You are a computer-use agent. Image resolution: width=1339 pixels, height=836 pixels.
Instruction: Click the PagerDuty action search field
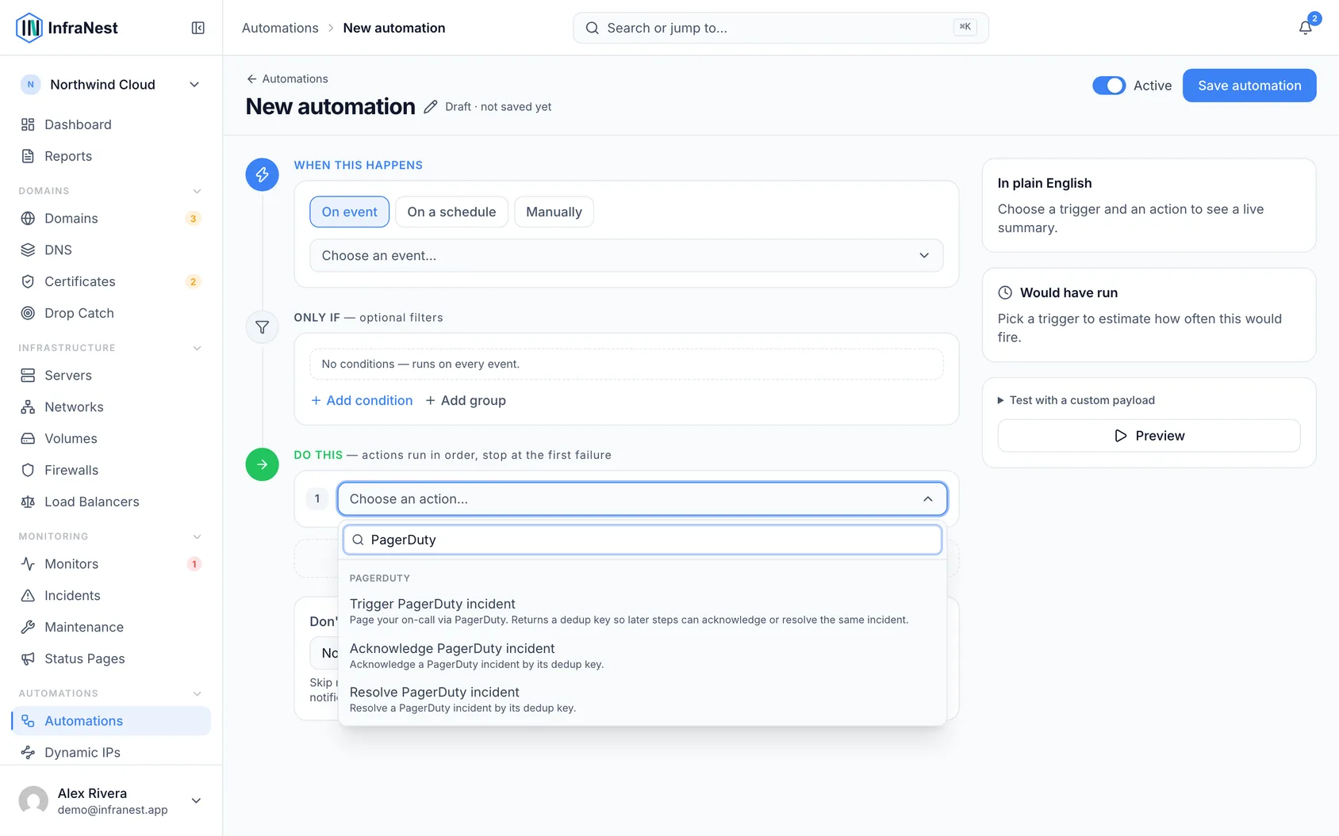pos(642,540)
